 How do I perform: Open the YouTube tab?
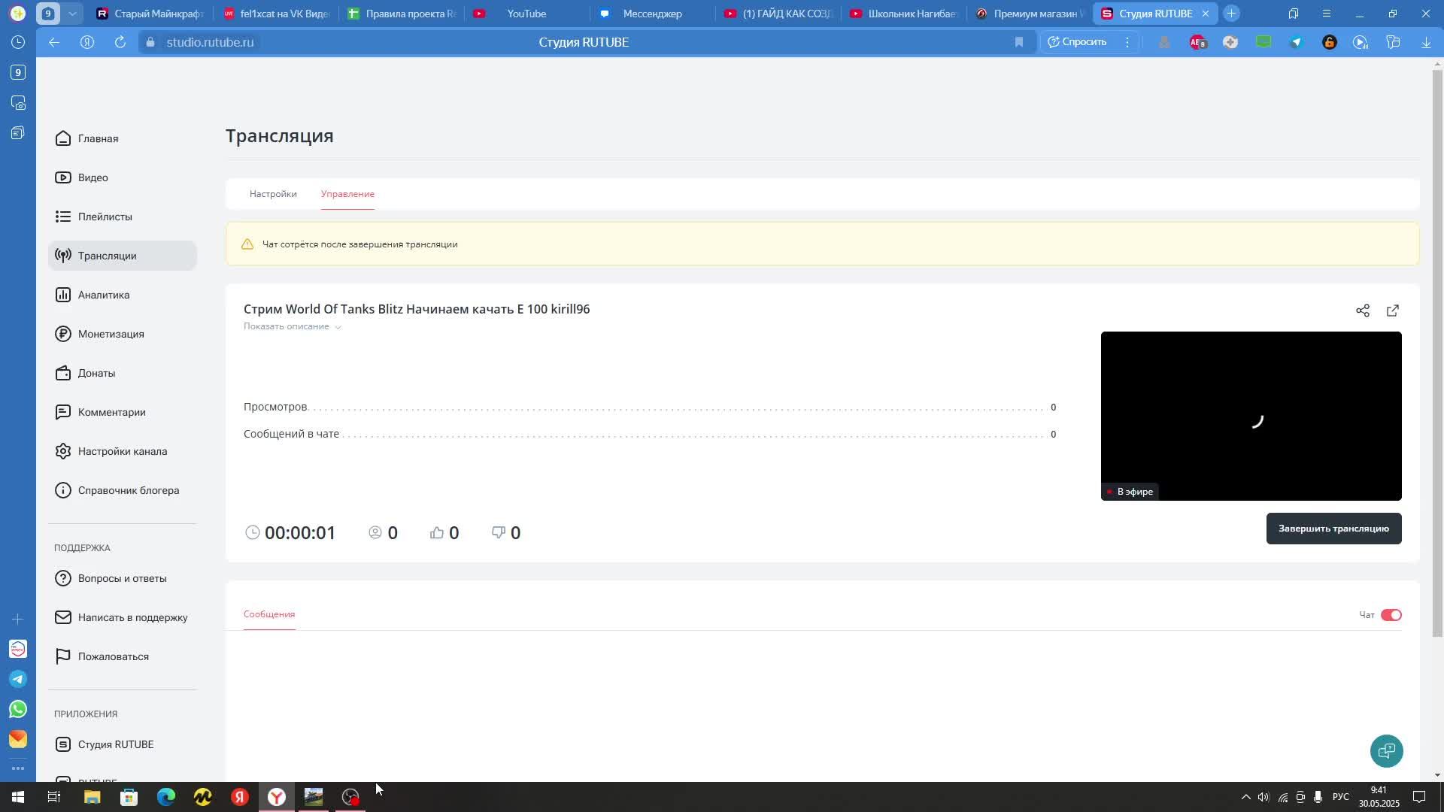point(526,14)
